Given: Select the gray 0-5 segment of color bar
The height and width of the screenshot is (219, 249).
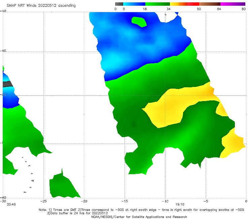Looking at the screenshot, I should (119, 4).
